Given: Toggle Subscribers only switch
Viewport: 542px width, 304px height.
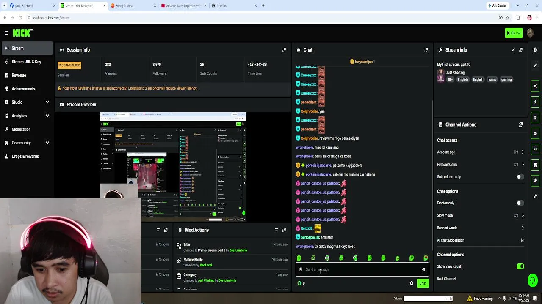Looking at the screenshot, I should click(x=520, y=177).
